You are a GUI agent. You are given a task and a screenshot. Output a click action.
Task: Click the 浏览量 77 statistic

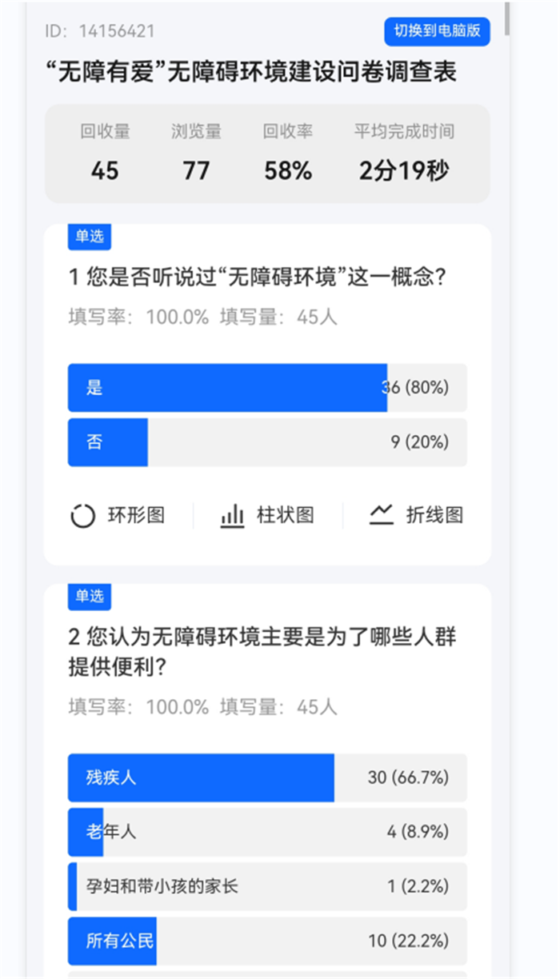pyautogui.click(x=196, y=152)
